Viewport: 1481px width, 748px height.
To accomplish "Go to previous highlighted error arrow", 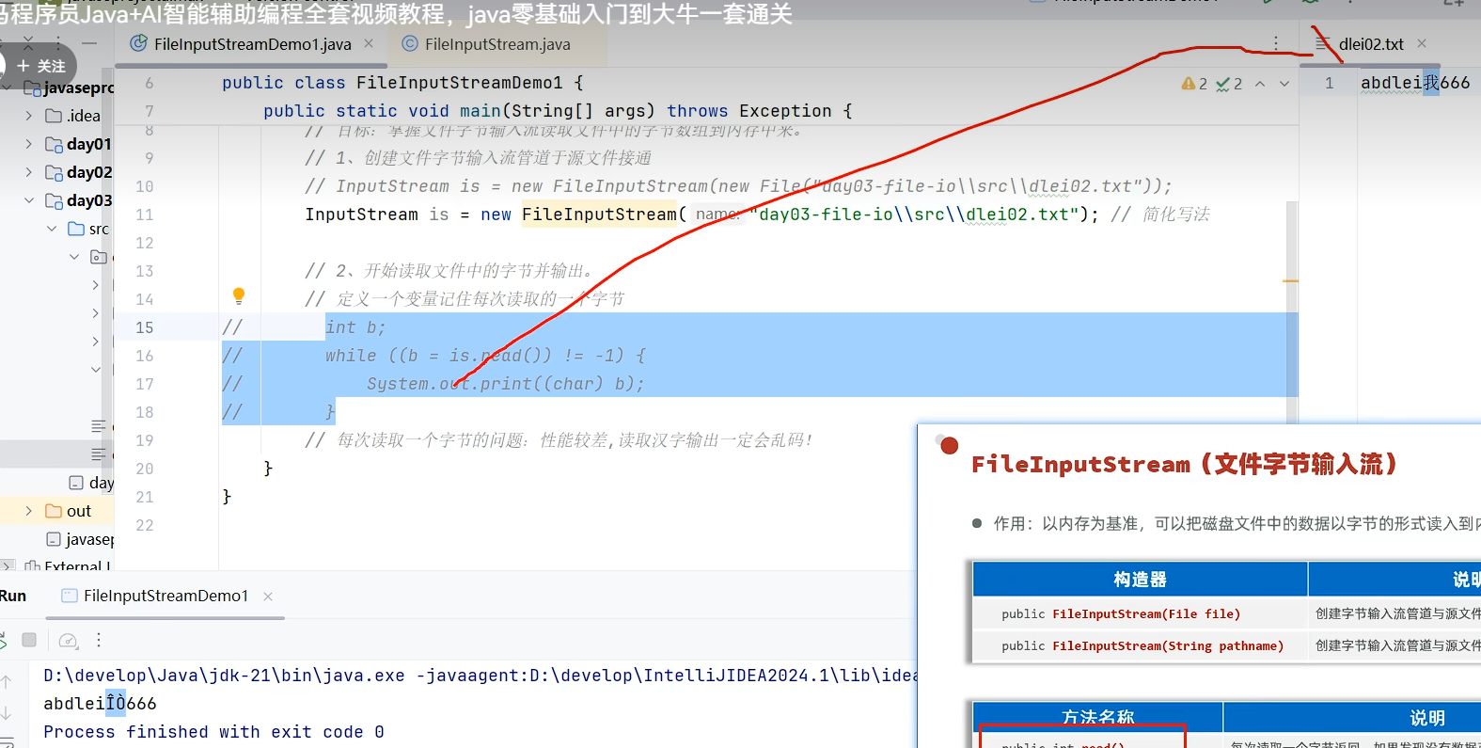I will point(1260,84).
